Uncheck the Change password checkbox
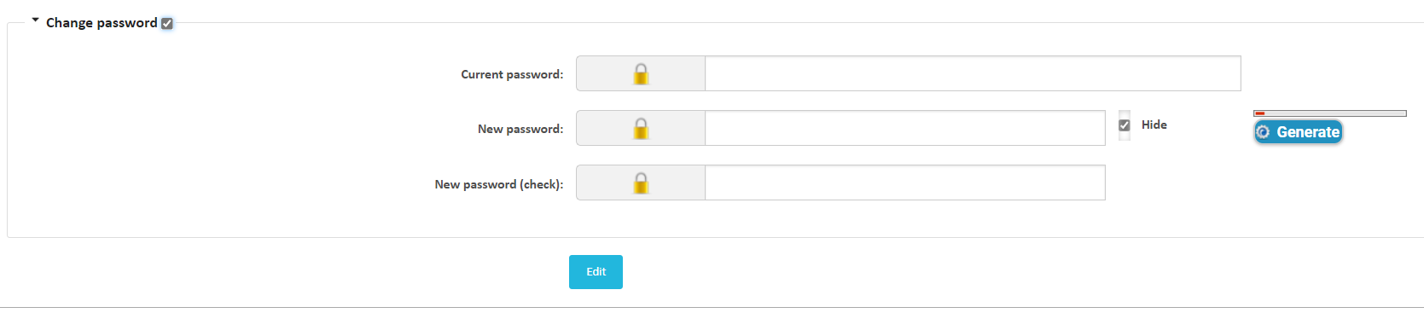1424x313 pixels. (x=167, y=24)
